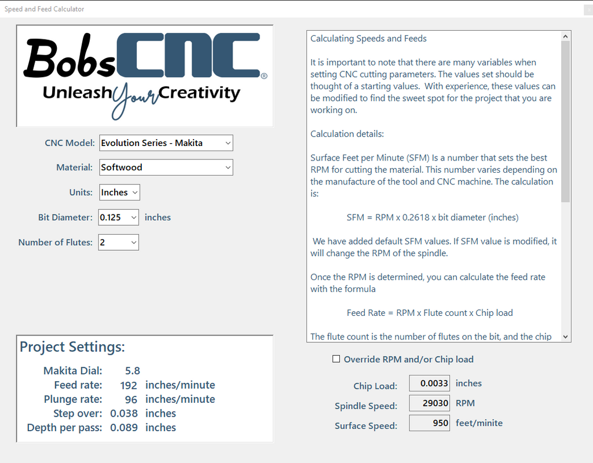Click the BobsCNC logo image
Image resolution: width=593 pixels, height=463 pixels.
pyautogui.click(x=145, y=76)
